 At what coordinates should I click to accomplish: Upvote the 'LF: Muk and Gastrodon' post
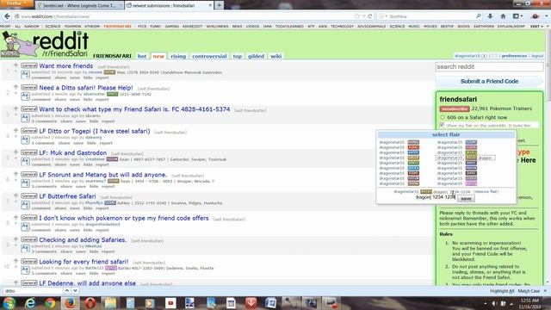coord(15,152)
